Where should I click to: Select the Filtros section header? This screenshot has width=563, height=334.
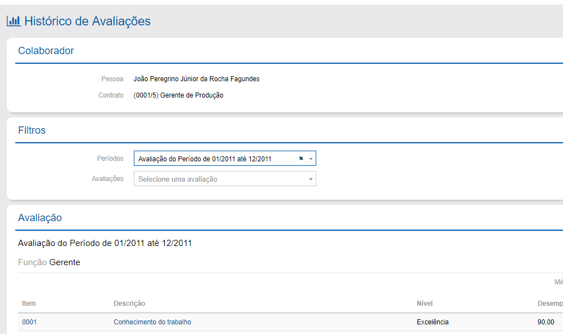(32, 130)
